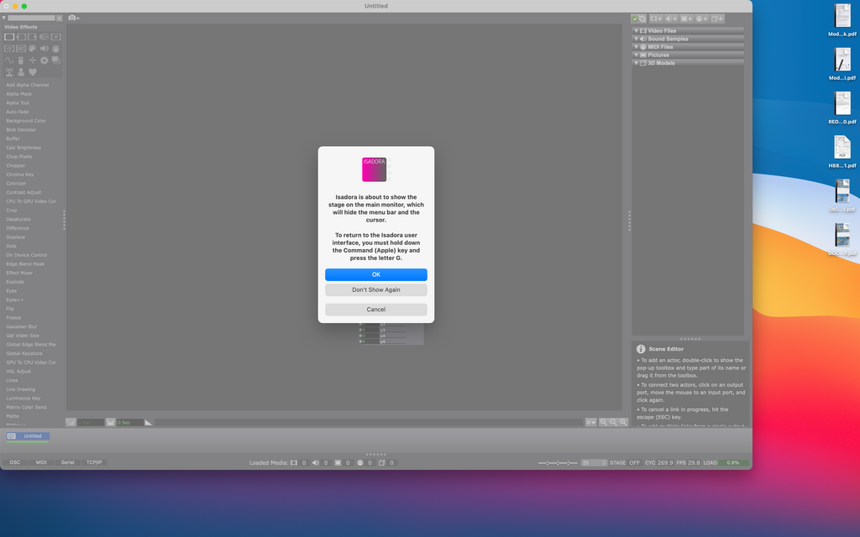Collapse the 3D Models bin
The height and width of the screenshot is (537, 860).
pyautogui.click(x=637, y=63)
